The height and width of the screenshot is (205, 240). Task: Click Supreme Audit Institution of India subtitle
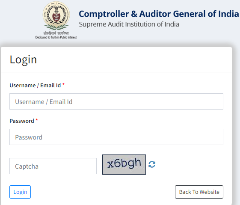(x=129, y=24)
